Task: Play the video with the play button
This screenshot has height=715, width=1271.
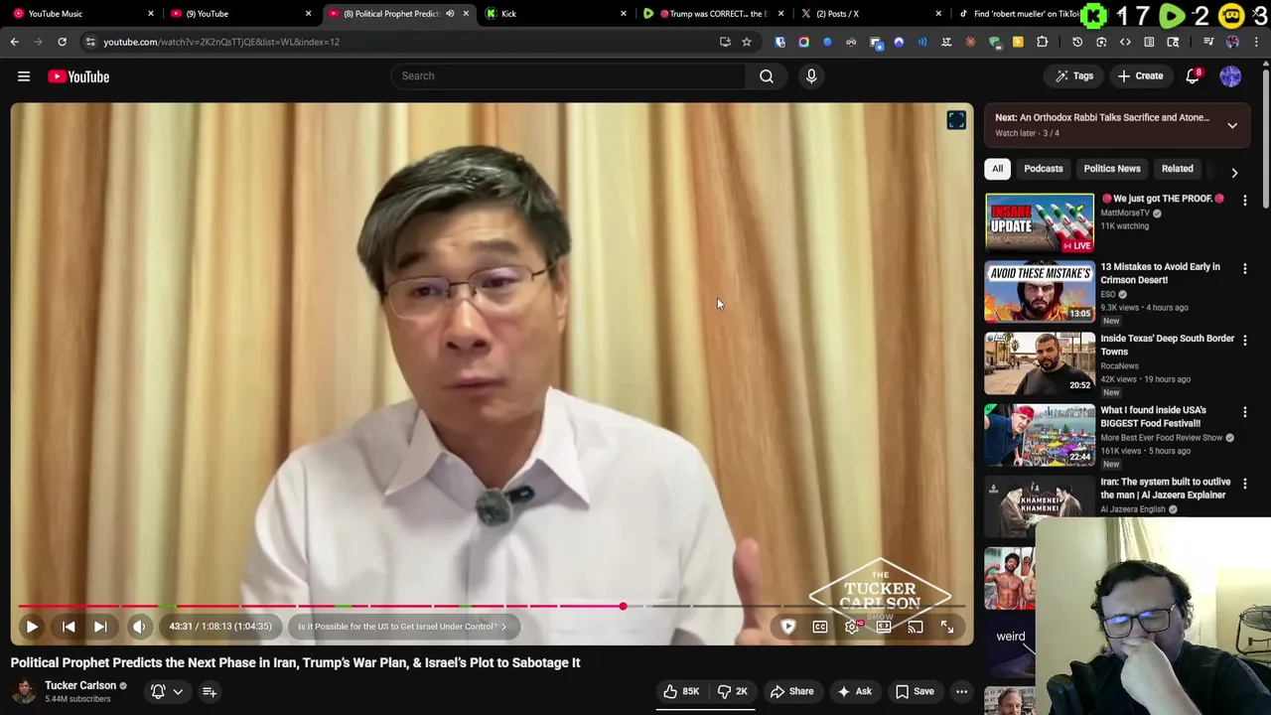Action: [x=32, y=627]
